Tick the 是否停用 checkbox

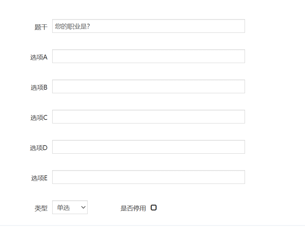click(154, 208)
